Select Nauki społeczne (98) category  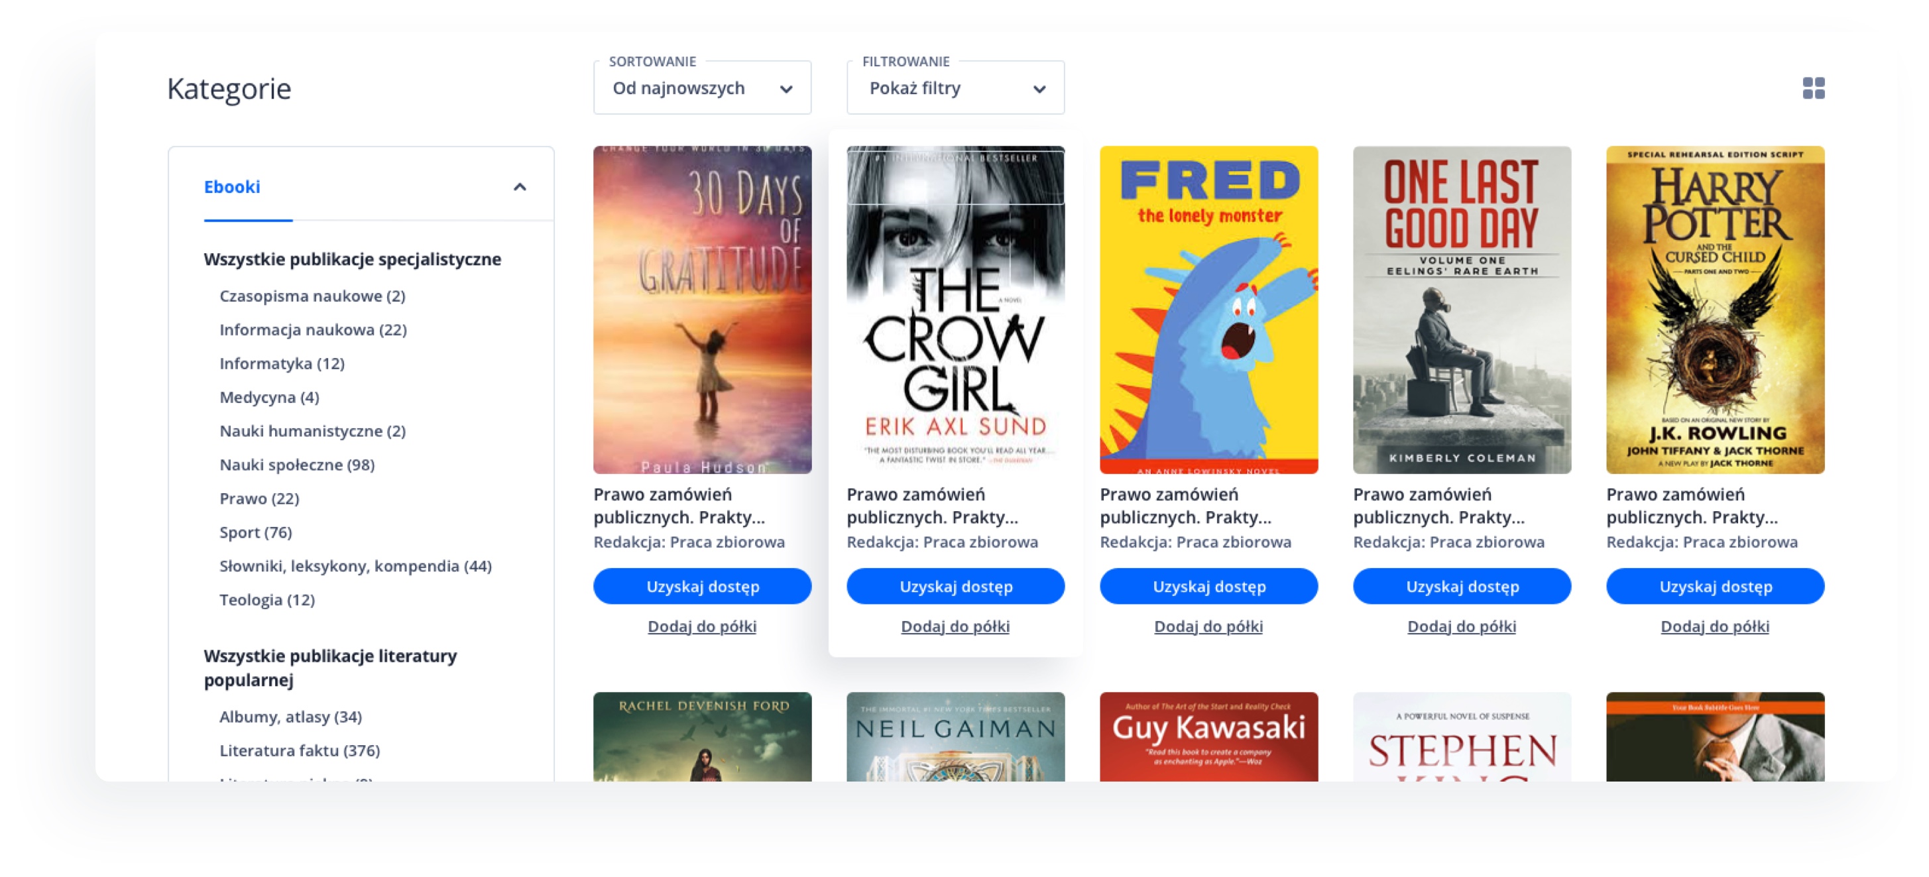(296, 464)
